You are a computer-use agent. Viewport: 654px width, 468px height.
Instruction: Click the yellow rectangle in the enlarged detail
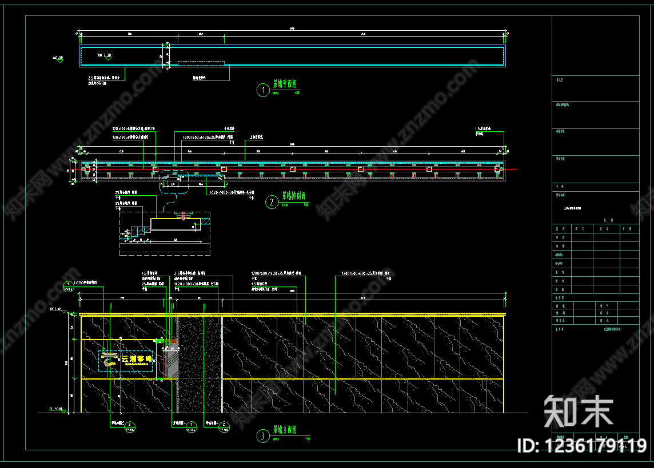click(176, 224)
